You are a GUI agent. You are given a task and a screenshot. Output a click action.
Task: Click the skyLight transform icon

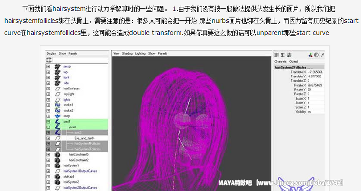(x=58, y=94)
